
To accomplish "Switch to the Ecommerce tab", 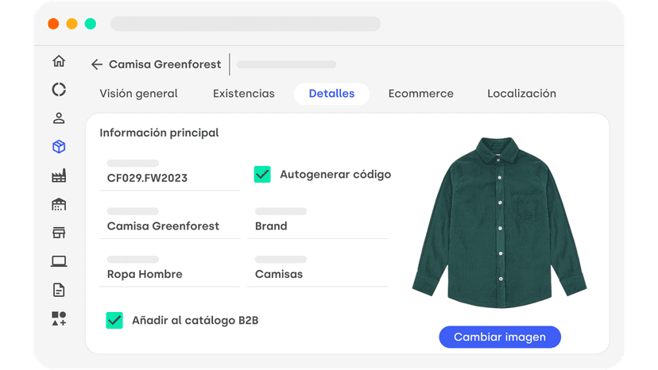I will click(421, 94).
